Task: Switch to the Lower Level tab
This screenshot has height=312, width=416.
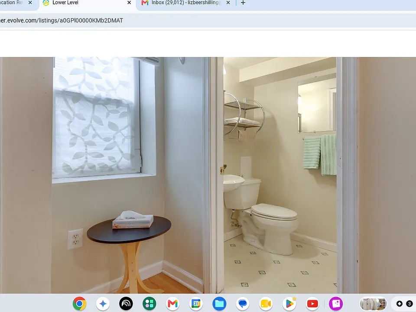Action: point(88,3)
